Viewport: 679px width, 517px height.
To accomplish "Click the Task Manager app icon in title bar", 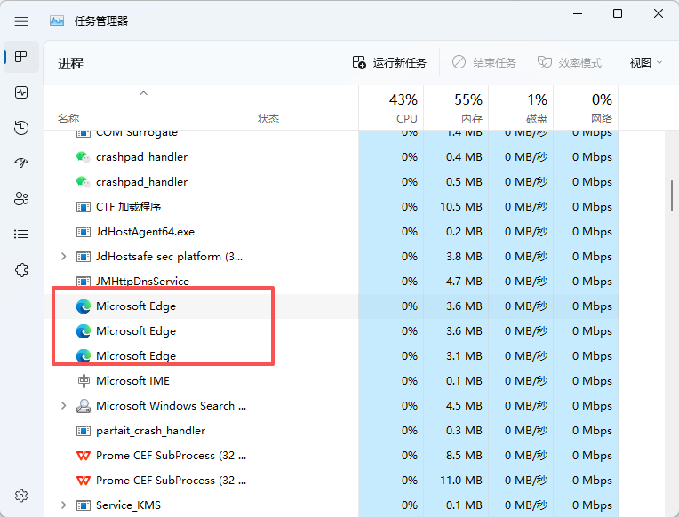I will coord(57,20).
